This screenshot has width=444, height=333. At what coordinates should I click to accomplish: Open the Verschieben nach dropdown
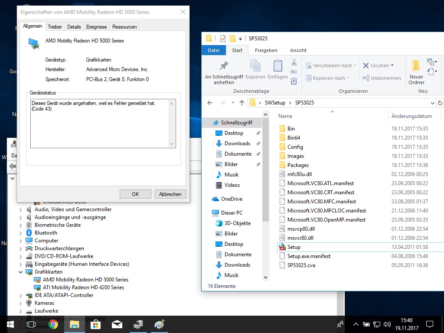[x=331, y=65]
